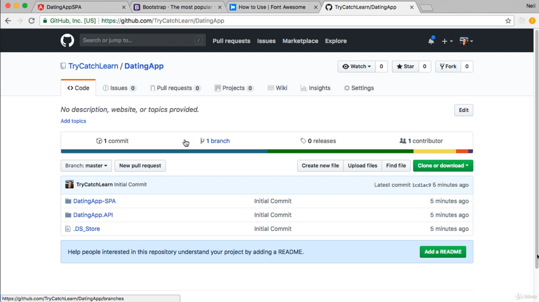The width and height of the screenshot is (539, 302).
Task: Open the Issues tab
Action: (x=119, y=88)
